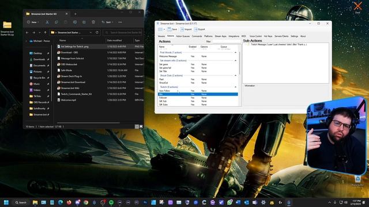Open the Platforms tab
The image size is (369, 207).
[208, 36]
